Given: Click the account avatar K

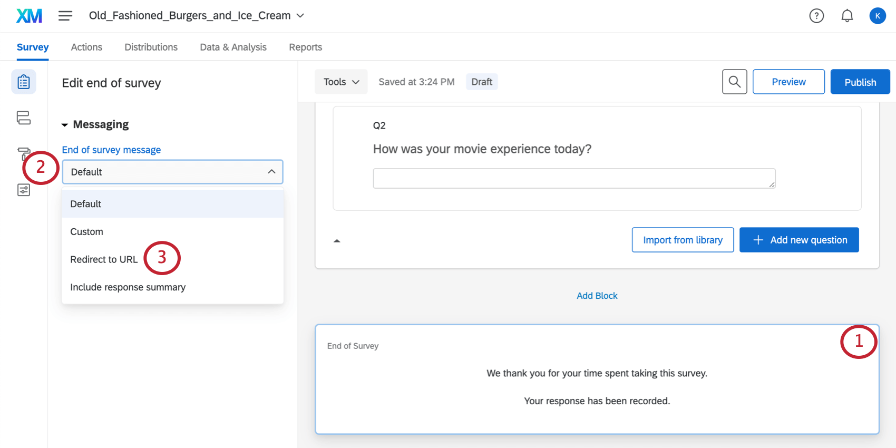Looking at the screenshot, I should (877, 16).
